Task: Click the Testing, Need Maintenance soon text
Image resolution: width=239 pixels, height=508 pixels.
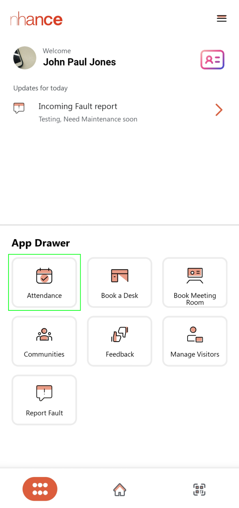Action: coord(88,119)
